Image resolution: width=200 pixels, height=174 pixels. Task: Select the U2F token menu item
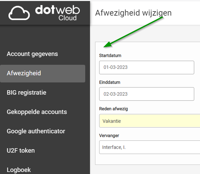pyautogui.click(x=21, y=151)
